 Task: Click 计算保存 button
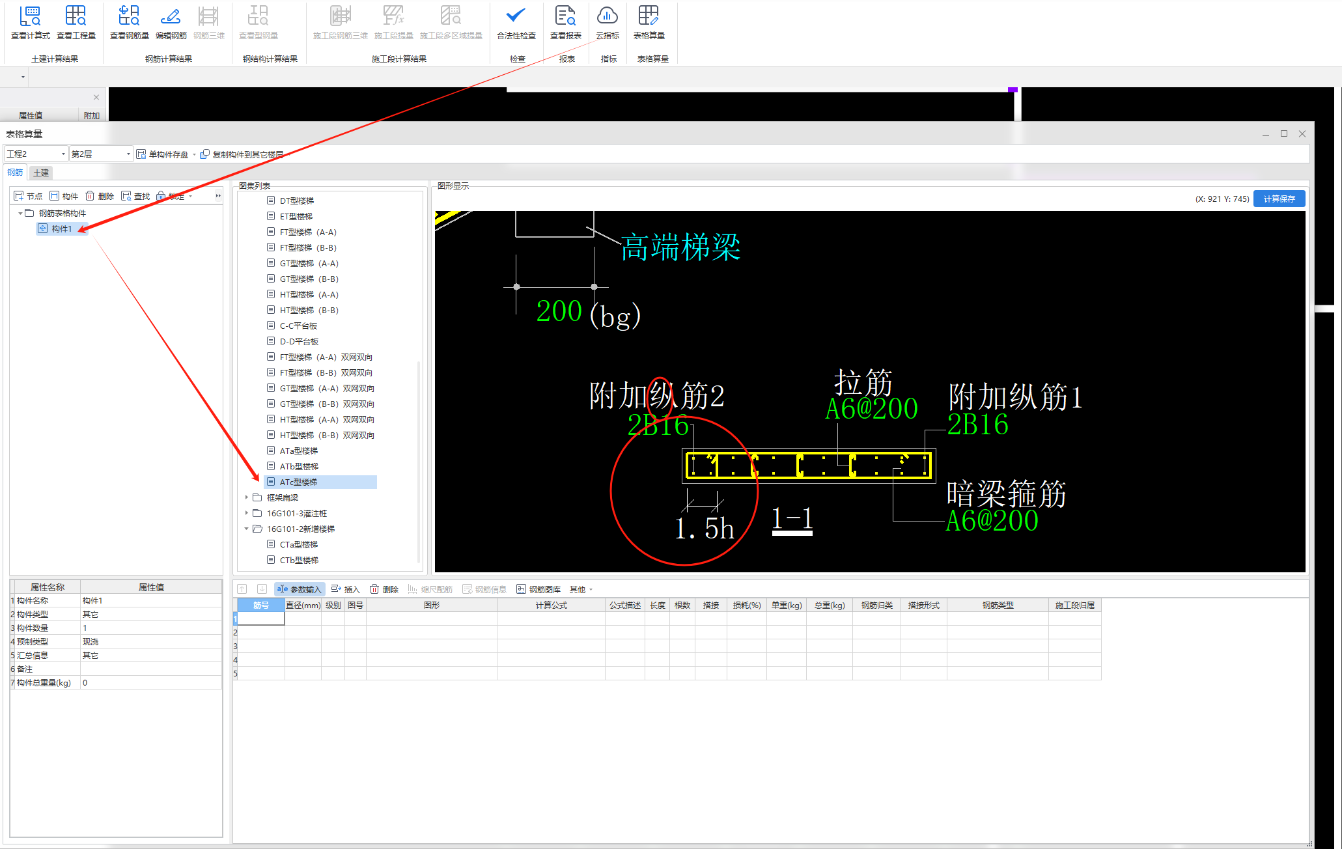1279,199
